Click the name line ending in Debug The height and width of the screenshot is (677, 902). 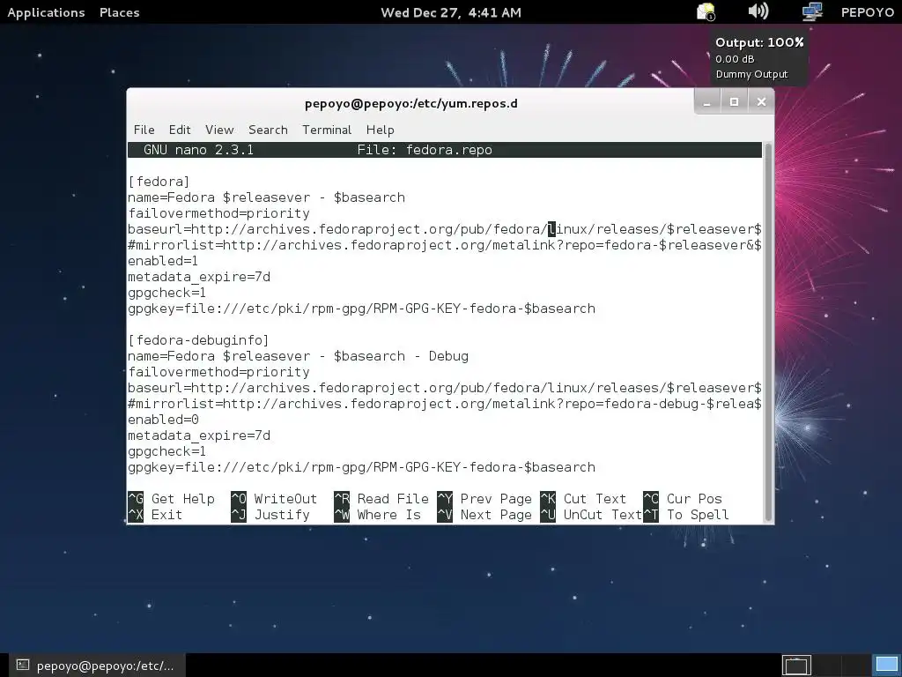298,356
